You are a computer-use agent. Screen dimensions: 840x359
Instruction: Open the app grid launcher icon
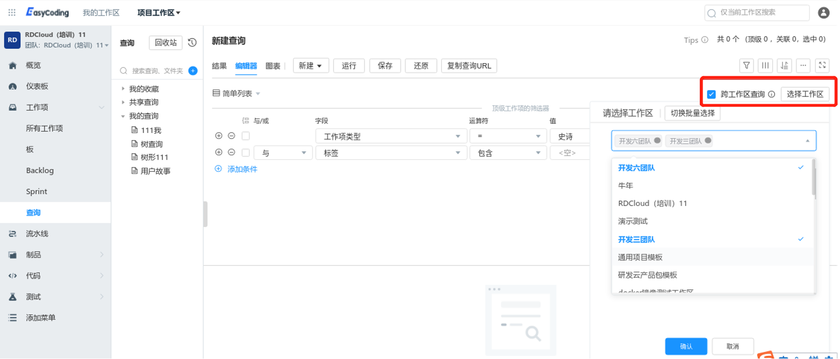pos(12,13)
